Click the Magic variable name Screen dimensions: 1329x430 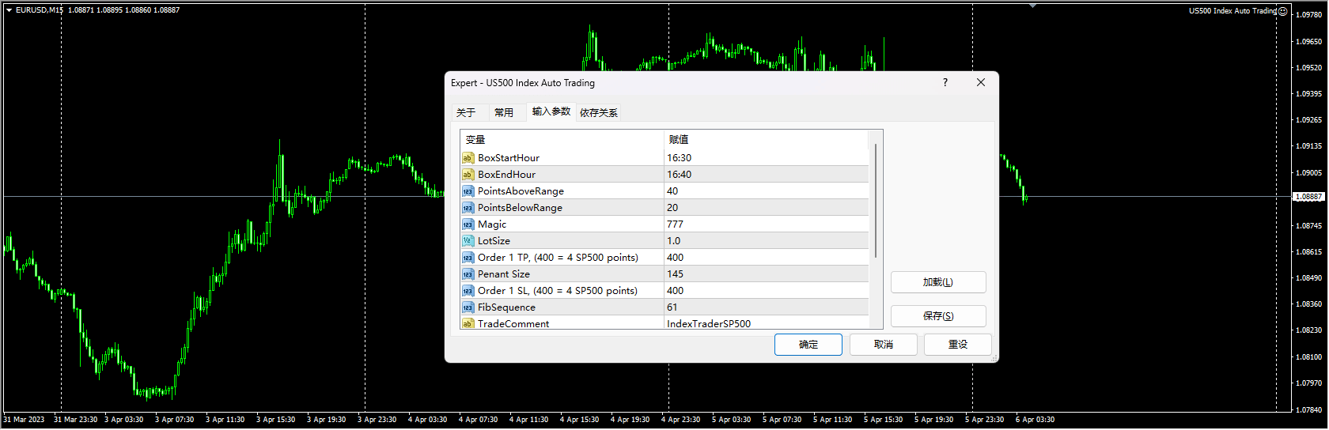492,224
